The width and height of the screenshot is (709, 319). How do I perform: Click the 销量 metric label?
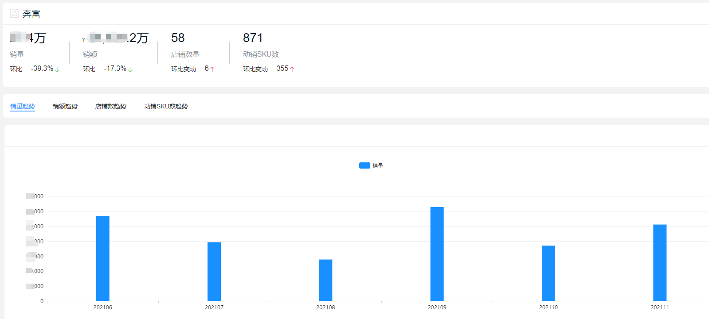point(17,54)
